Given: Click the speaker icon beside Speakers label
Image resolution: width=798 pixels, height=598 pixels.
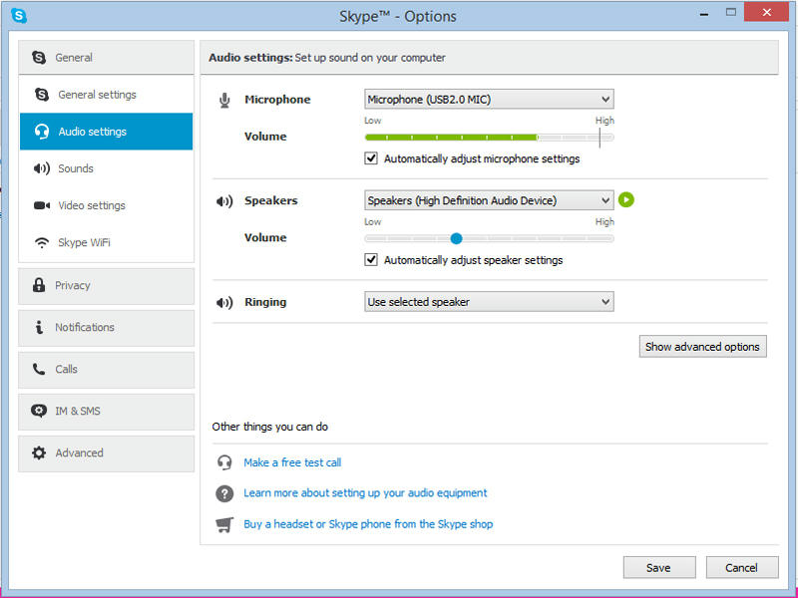Looking at the screenshot, I should 224,201.
